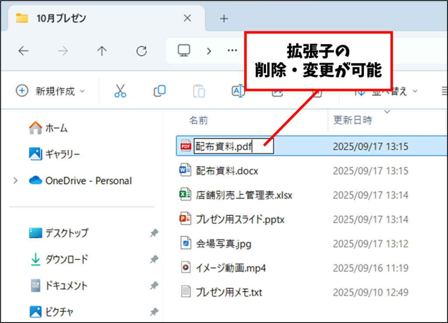The height and width of the screenshot is (323, 448).
Task: Click the Refresh button
Action: pos(141,51)
